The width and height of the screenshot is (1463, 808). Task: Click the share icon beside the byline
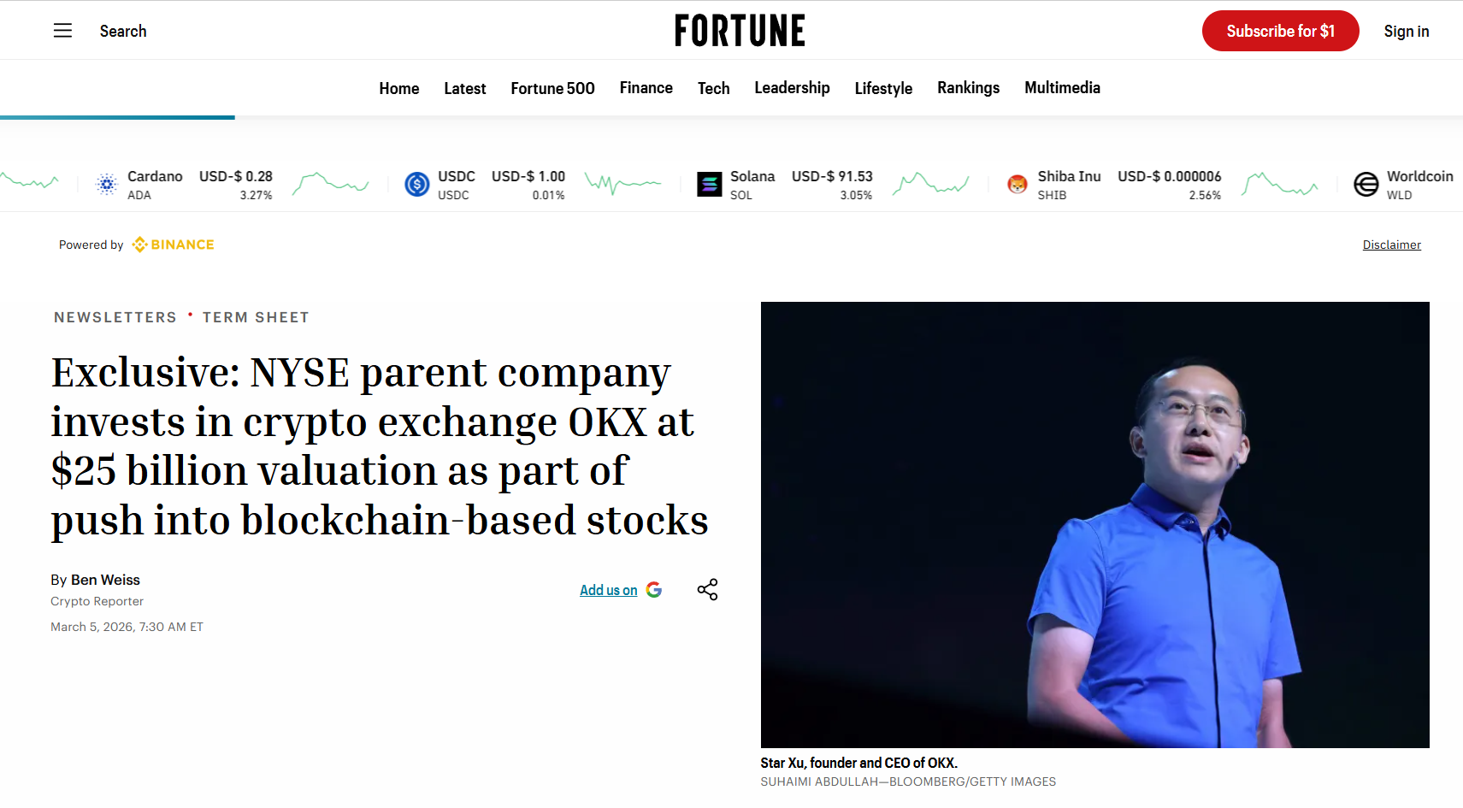(707, 589)
